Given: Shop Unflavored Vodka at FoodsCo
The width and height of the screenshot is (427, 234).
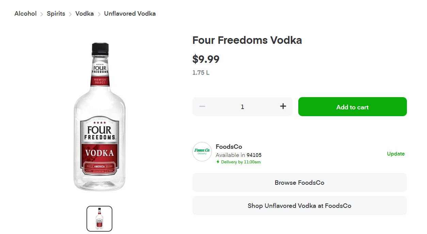Looking at the screenshot, I should pos(299,205).
